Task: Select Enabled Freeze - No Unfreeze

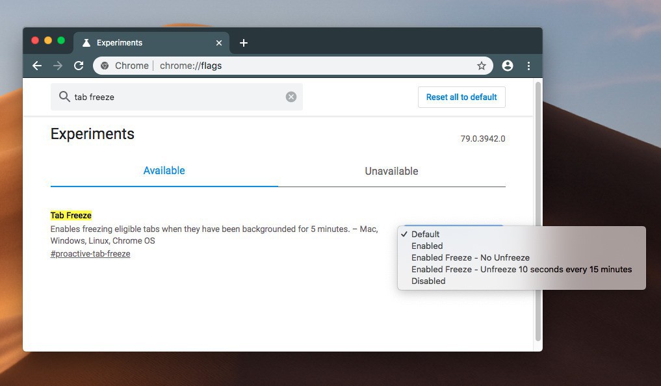Action: [x=521, y=258]
